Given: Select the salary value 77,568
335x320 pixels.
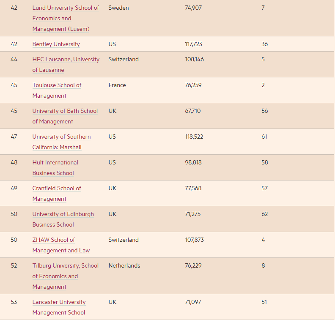Looking at the screenshot, I should 193,189.
